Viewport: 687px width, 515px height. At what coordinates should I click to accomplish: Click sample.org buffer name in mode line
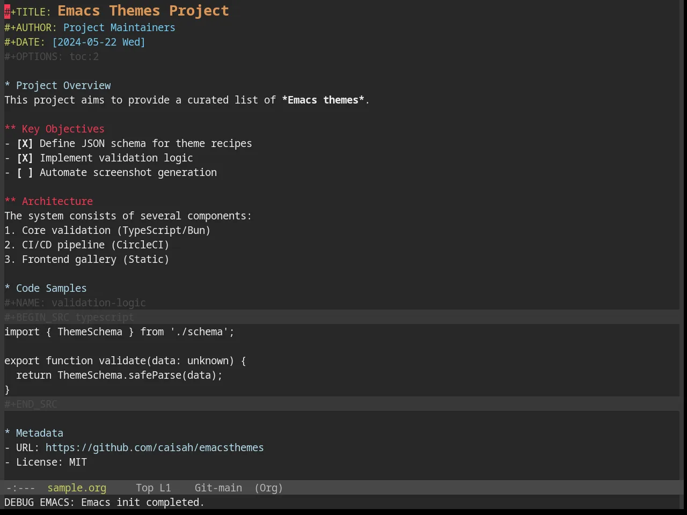point(77,488)
